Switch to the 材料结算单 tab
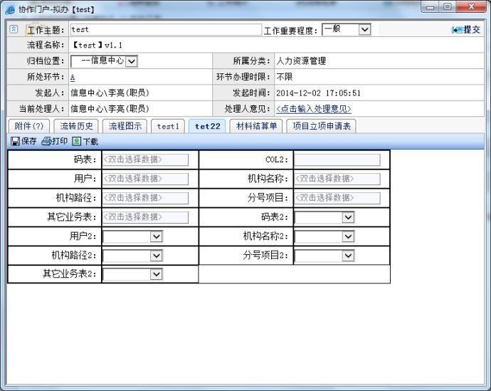This screenshot has width=491, height=391. pyautogui.click(x=256, y=126)
